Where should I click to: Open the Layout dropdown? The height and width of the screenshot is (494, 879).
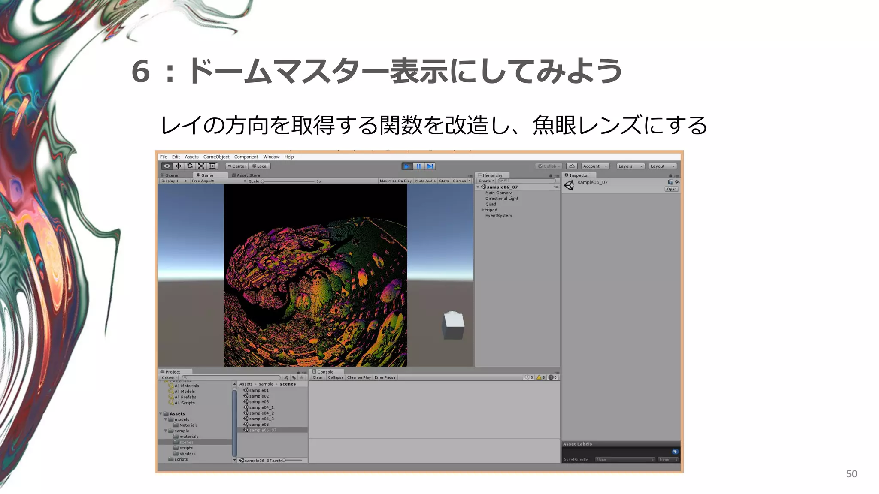663,166
